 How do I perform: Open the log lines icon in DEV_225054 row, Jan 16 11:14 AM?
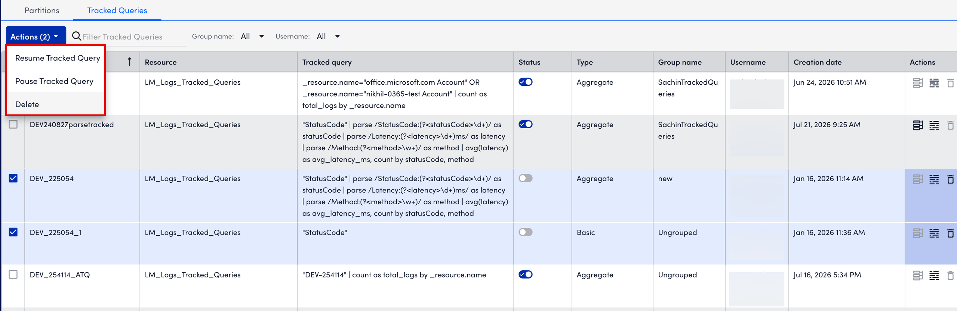click(934, 179)
